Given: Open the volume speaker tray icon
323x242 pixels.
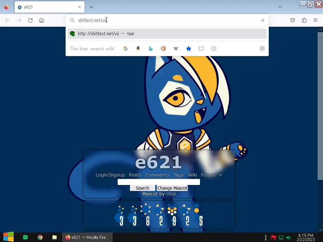Looking at the screenshot, I should [289, 238].
